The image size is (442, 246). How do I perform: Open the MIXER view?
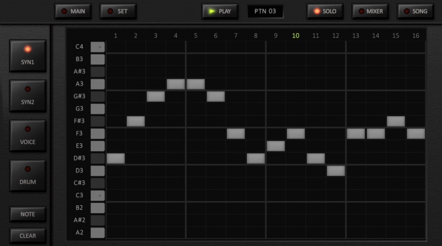(370, 11)
